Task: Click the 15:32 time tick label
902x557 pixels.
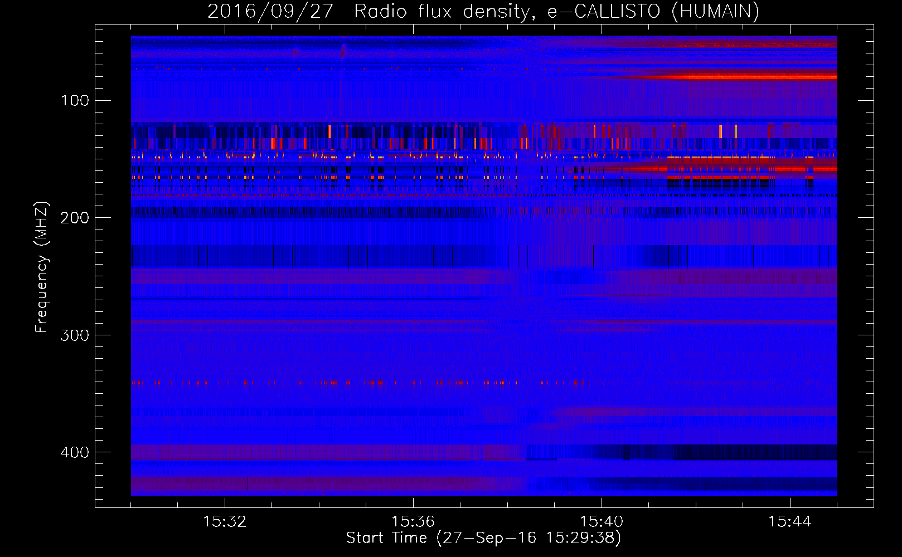Action: [225, 522]
